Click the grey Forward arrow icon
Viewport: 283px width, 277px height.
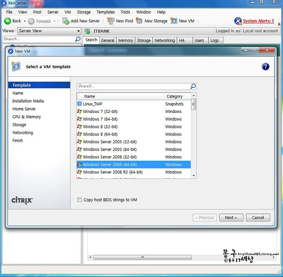[x=31, y=21]
